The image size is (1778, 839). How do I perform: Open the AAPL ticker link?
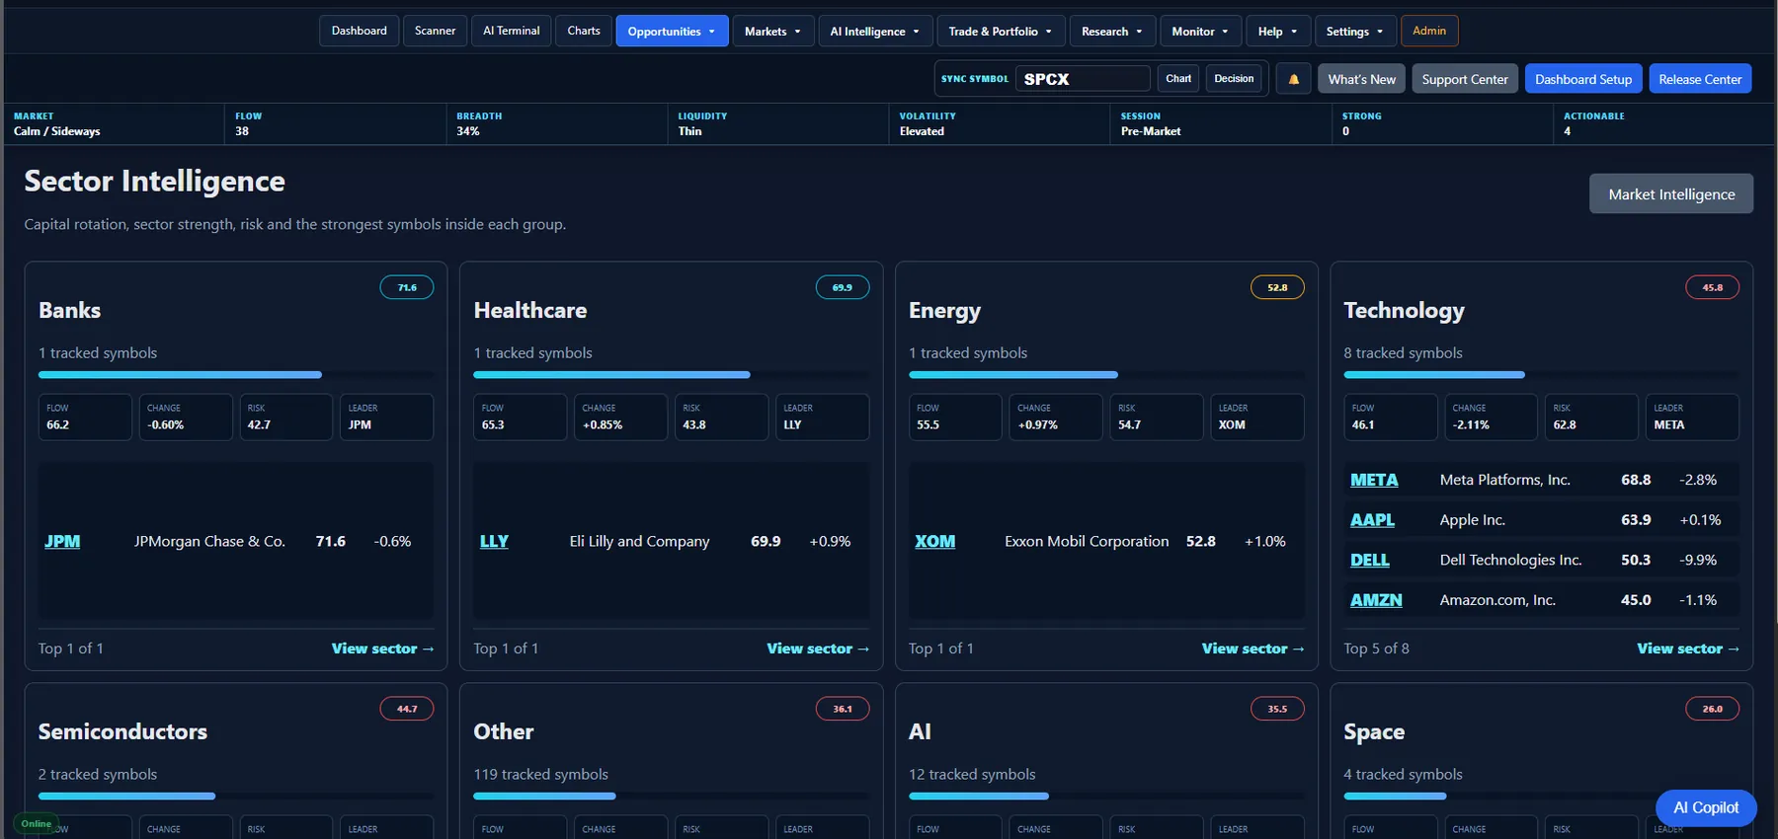1372,519
